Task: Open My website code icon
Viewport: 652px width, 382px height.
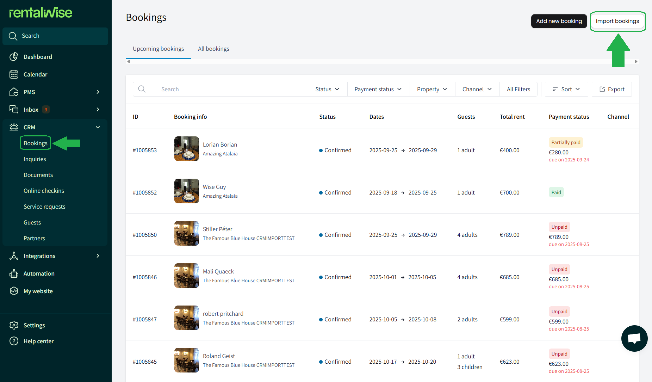Action: pyautogui.click(x=14, y=291)
